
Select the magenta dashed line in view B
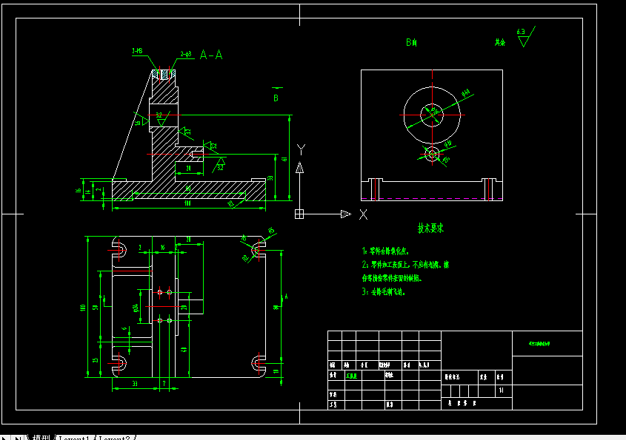[432, 198]
